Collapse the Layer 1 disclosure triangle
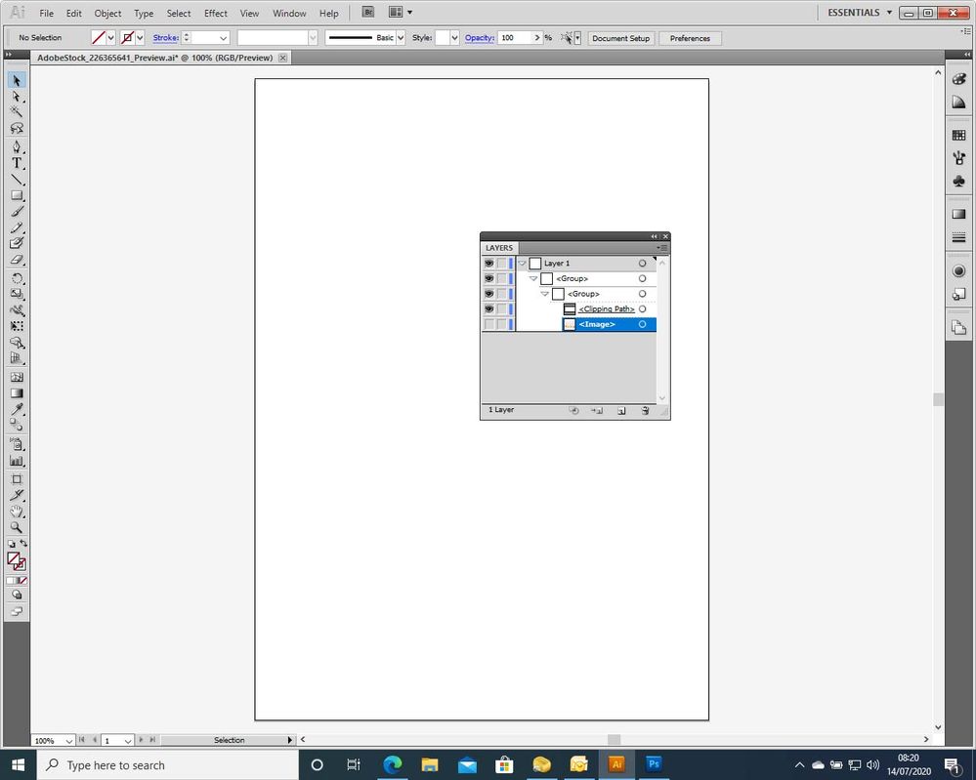This screenshot has width=976, height=780. point(523,263)
